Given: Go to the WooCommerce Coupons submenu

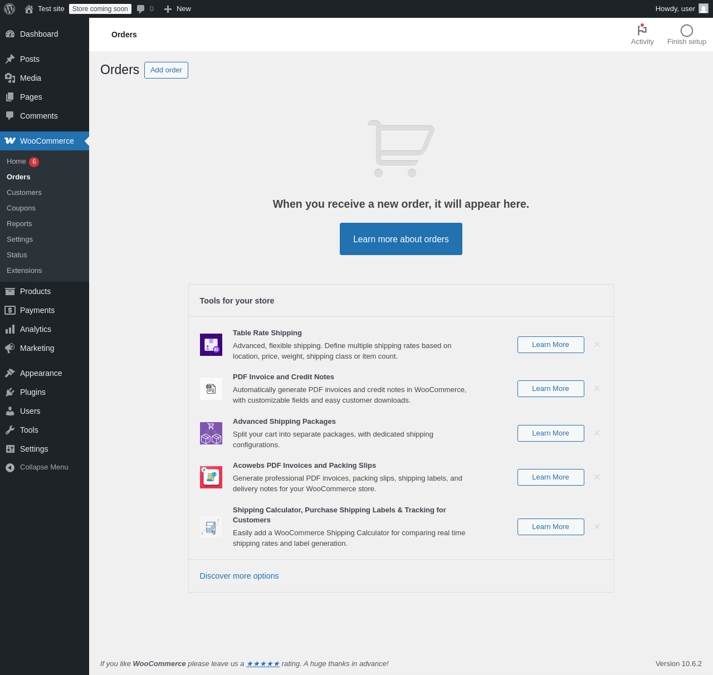Looking at the screenshot, I should point(21,208).
